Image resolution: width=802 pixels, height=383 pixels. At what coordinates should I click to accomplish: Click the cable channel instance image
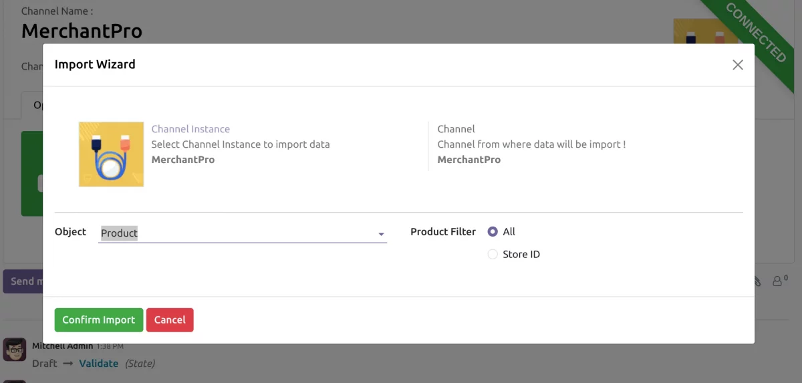pyautogui.click(x=111, y=154)
